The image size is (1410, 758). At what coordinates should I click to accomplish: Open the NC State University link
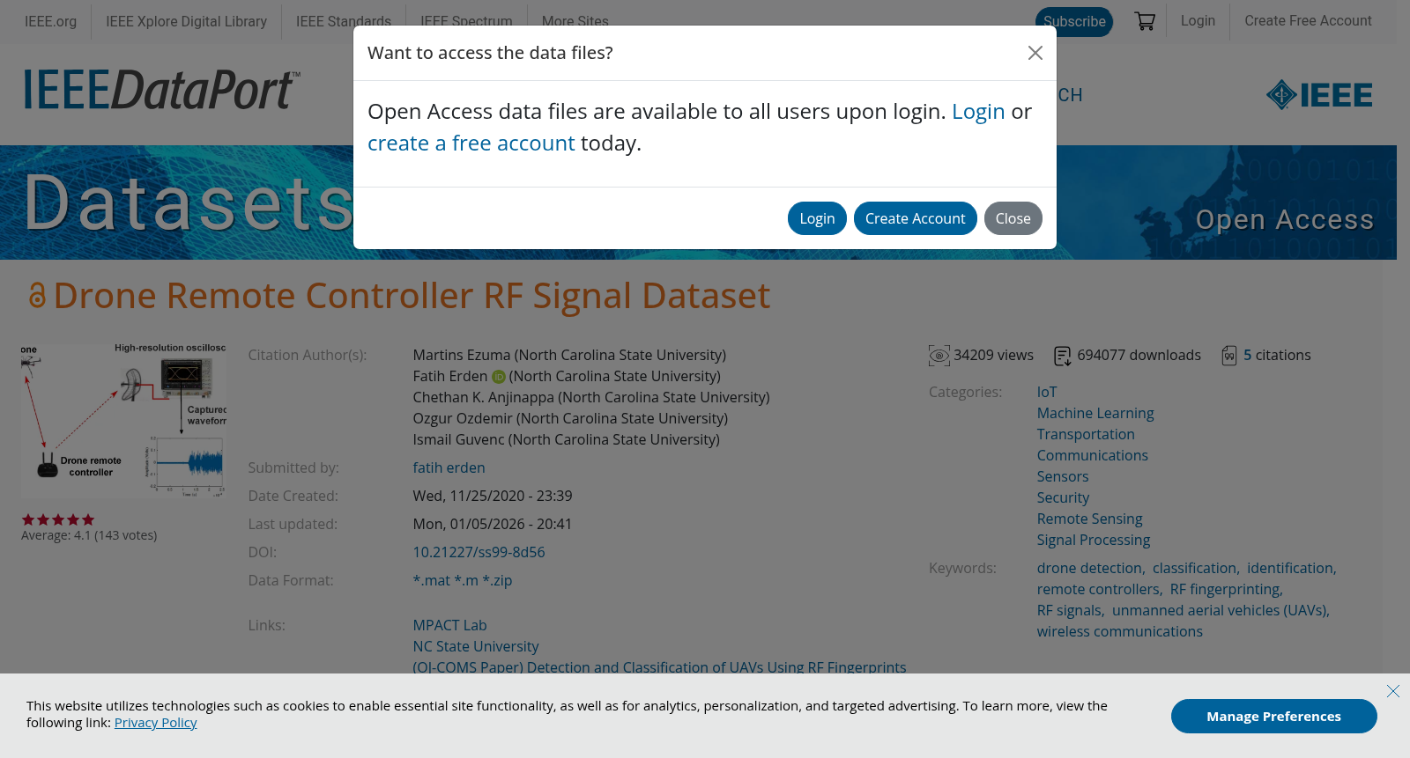click(x=475, y=647)
